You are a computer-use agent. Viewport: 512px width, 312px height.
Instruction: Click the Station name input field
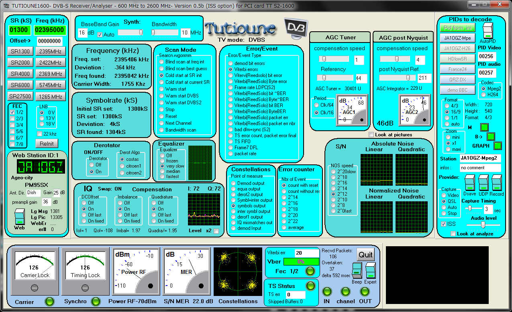pyautogui.click(x=481, y=158)
